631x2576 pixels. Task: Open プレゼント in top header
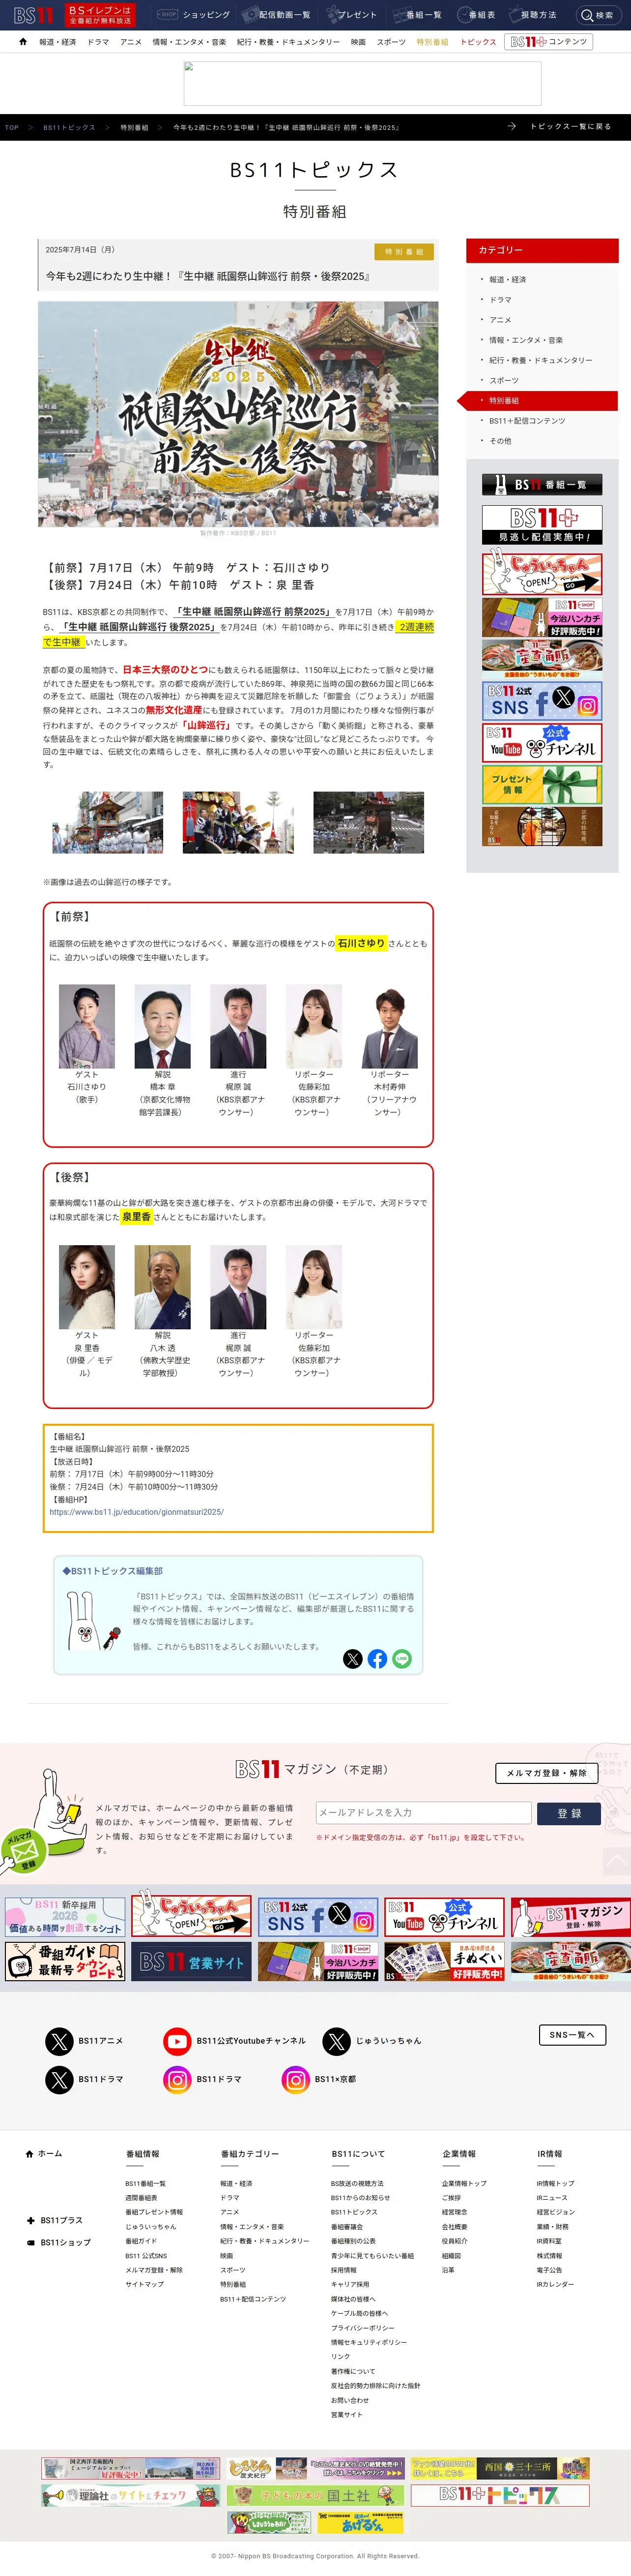351,15
